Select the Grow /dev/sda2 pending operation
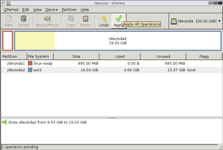The image size is (223, 150). [47, 122]
